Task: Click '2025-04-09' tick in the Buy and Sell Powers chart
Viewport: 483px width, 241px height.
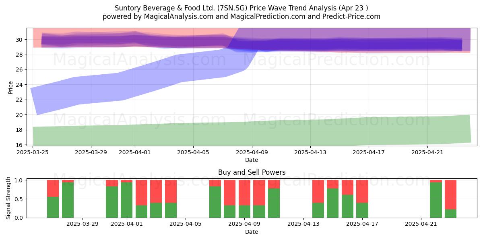Action: pos(244,225)
